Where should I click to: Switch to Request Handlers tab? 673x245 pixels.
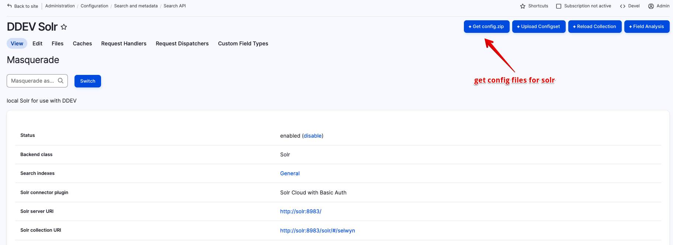pyautogui.click(x=124, y=44)
